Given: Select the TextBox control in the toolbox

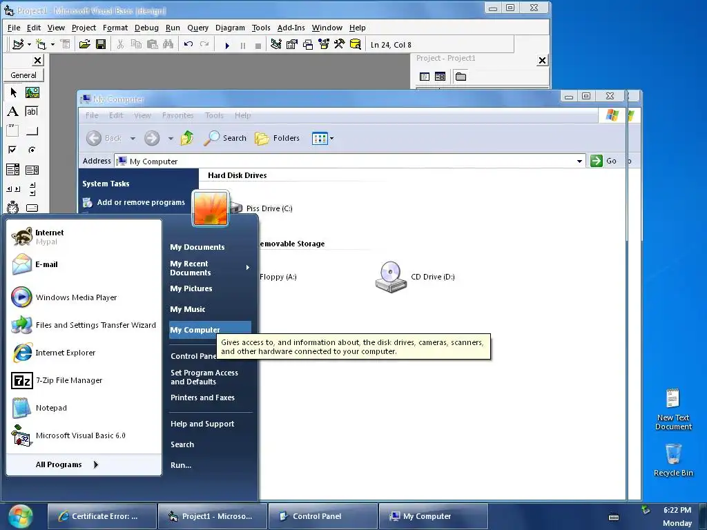Looking at the screenshot, I should click(32, 111).
